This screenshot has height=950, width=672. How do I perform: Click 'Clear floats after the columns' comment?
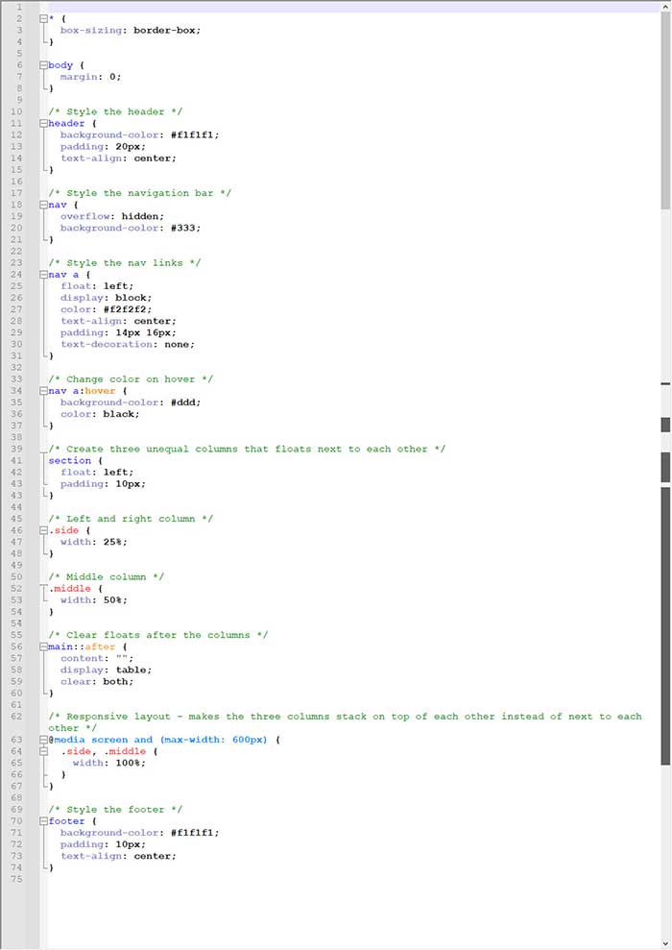[x=158, y=635]
